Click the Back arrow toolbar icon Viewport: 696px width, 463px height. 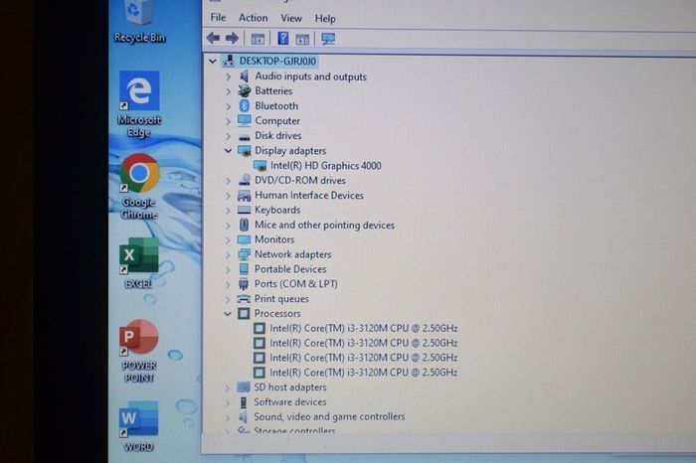[213, 38]
